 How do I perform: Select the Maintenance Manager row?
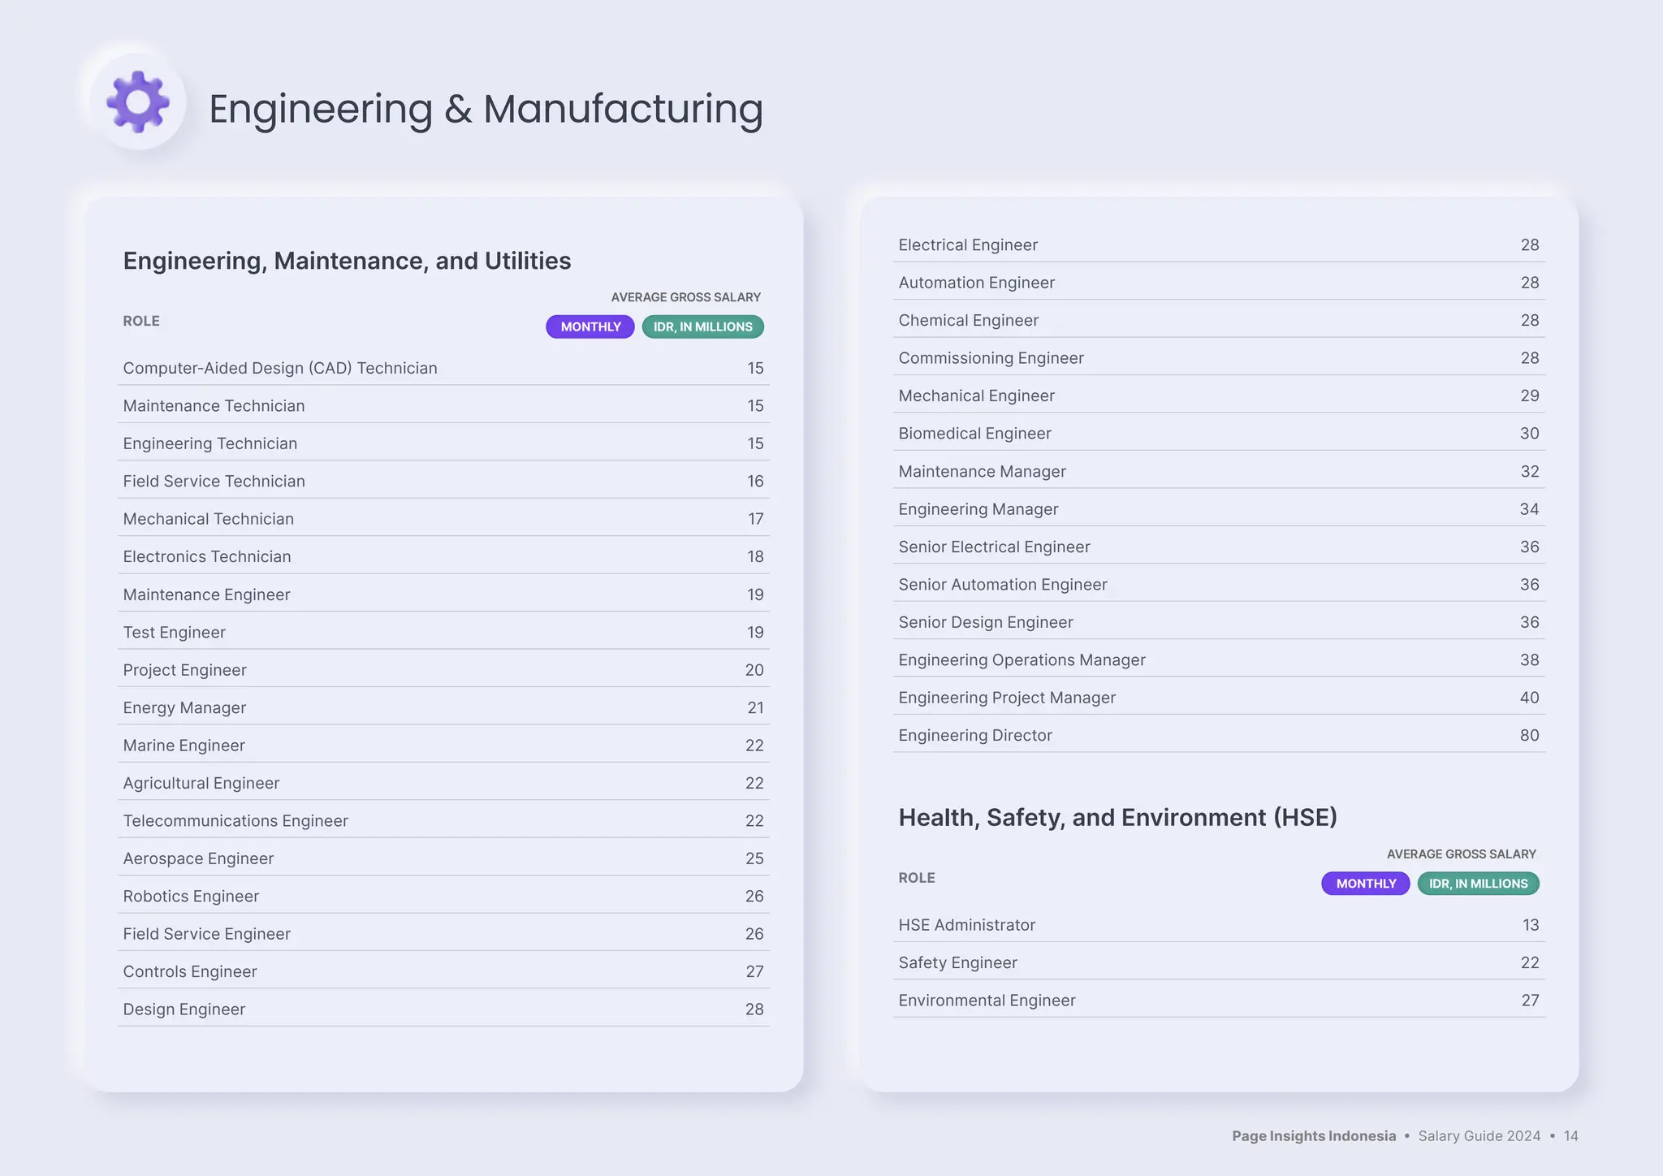(x=1219, y=472)
